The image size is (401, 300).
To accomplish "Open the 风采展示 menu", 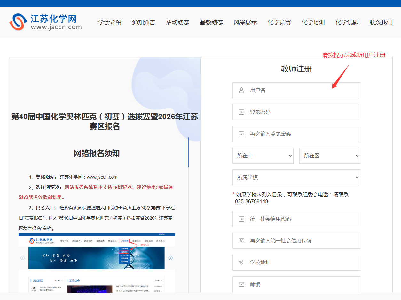I will pyautogui.click(x=245, y=22).
